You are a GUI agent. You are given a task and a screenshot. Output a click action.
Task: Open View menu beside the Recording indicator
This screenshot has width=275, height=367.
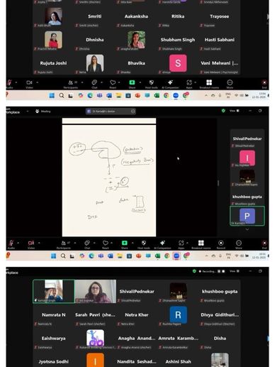point(235,271)
